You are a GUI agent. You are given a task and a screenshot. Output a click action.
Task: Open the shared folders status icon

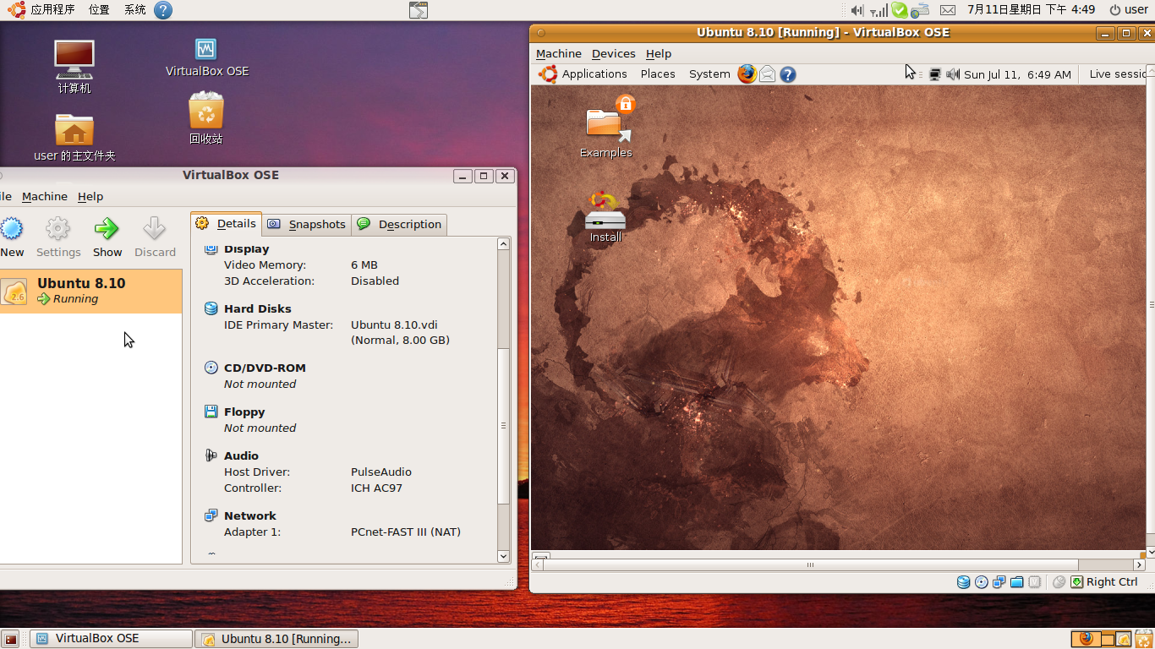[x=1015, y=582]
